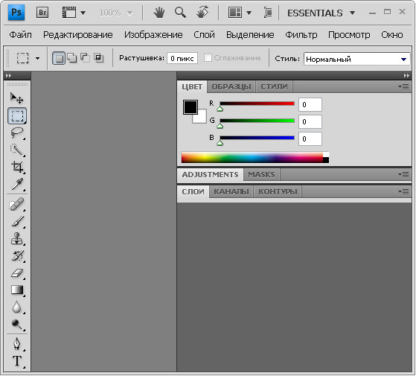416x376 pixels.
Task: Select the Gradient tool
Action: 17,290
